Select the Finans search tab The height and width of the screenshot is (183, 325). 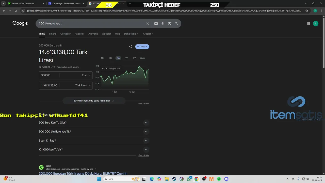coord(53,34)
